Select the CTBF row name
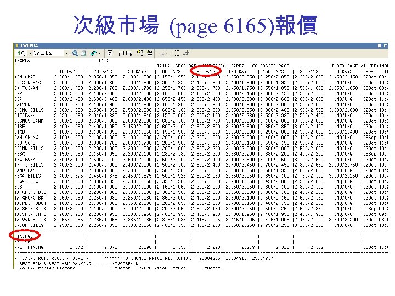 point(20,127)
